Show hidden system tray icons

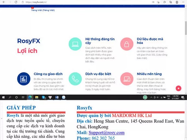[x=151, y=97]
